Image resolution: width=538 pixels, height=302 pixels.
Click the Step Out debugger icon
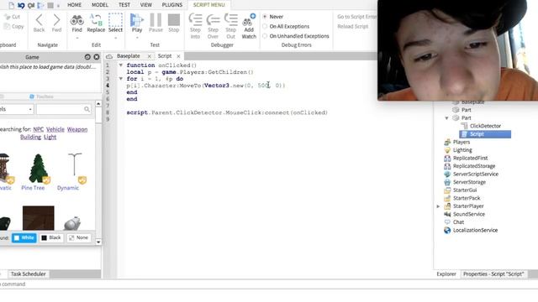pyautogui.click(x=230, y=20)
